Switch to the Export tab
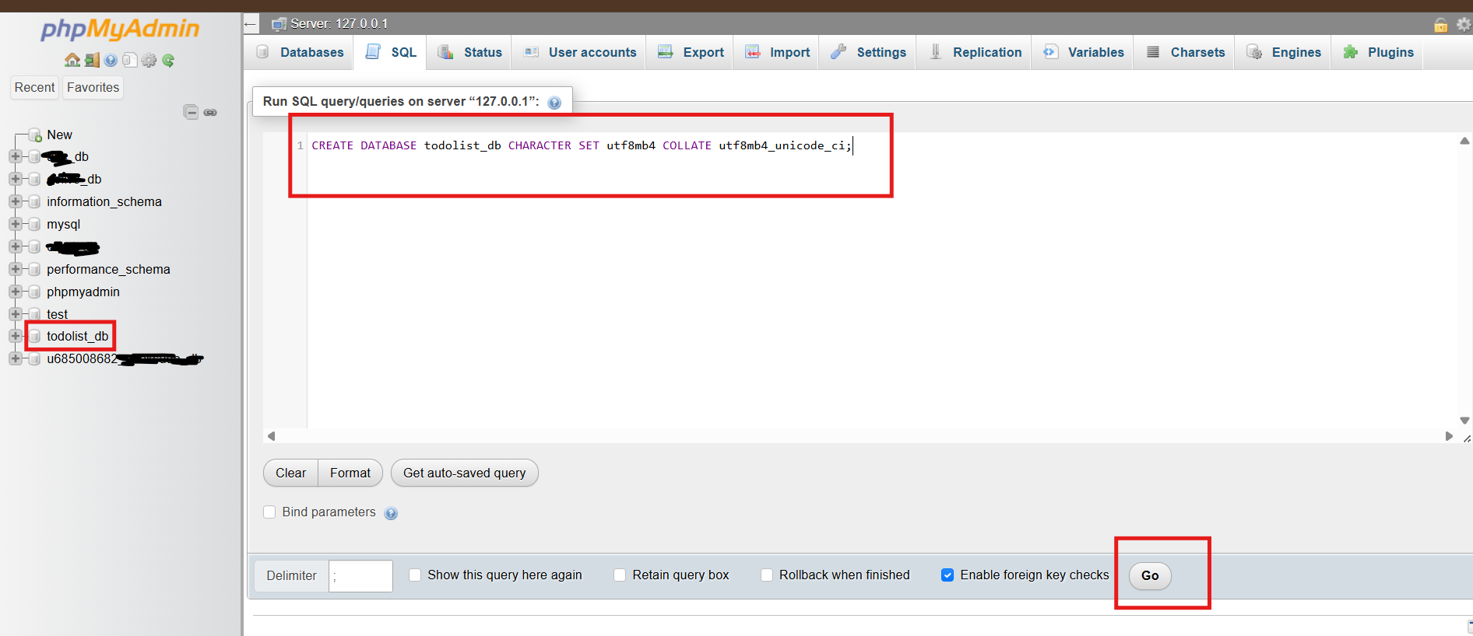Screen dimensions: 1473x636 (691, 52)
